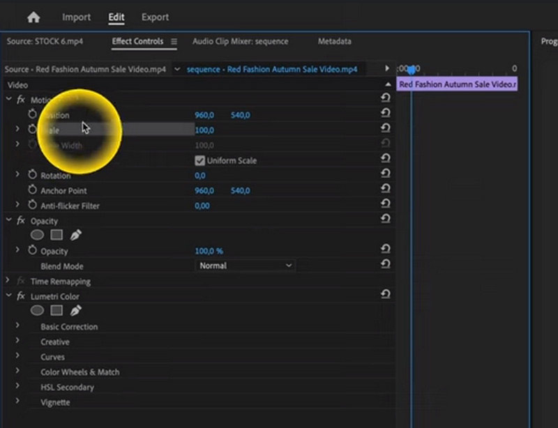The height and width of the screenshot is (428, 558).
Task: Open the Source: STOCK 6.mp4 panel tab
Action: 45,41
